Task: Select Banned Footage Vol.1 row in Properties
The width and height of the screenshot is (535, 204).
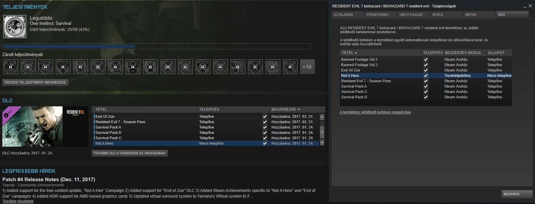Action: point(426,59)
